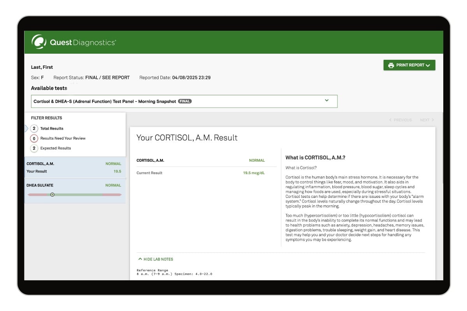Click the right arrow beside Next
Image resolution: width=467 pixels, height=311 pixels.
(433, 120)
